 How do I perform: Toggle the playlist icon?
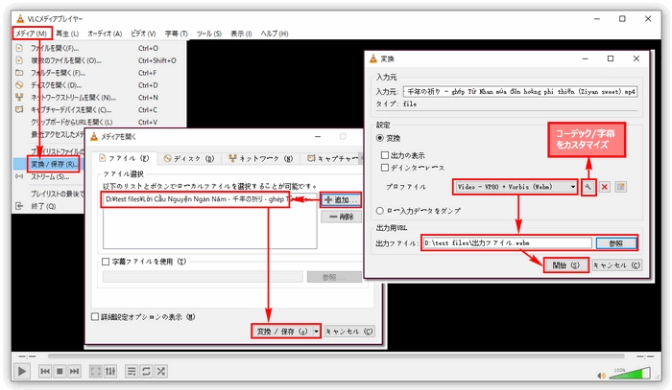pos(132,371)
